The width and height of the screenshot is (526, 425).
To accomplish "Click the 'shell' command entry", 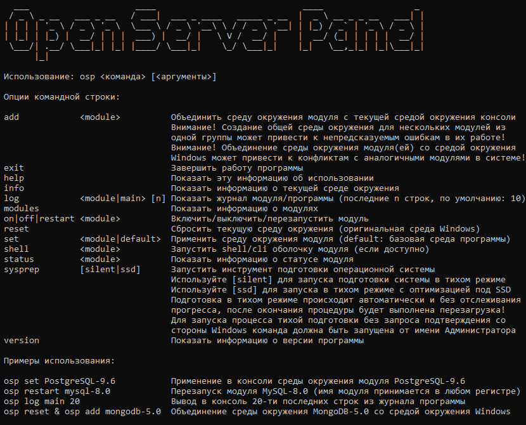I will click(16, 249).
